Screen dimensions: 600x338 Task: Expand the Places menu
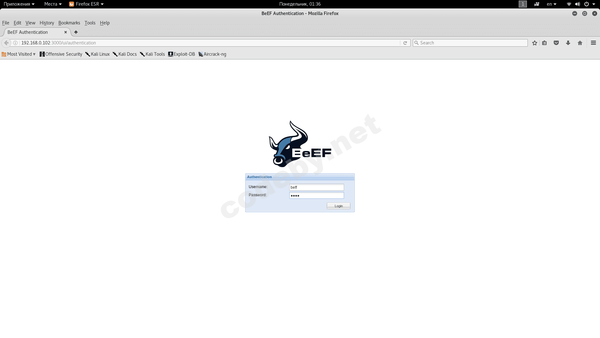click(x=53, y=4)
